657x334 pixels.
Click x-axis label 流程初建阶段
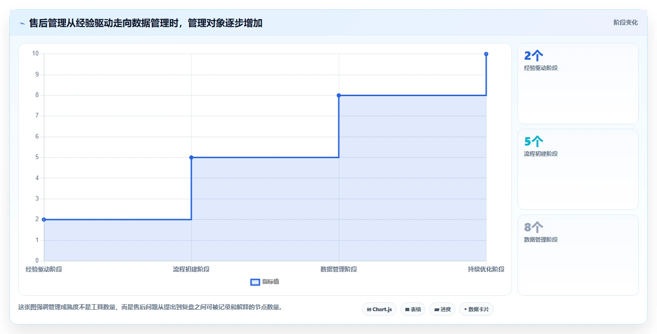191,269
